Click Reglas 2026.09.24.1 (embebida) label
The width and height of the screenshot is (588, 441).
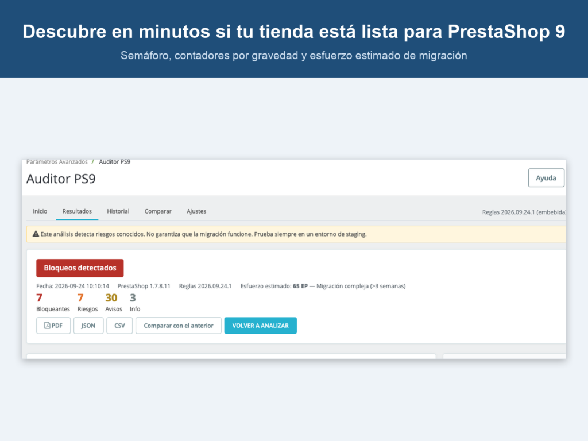tap(524, 212)
